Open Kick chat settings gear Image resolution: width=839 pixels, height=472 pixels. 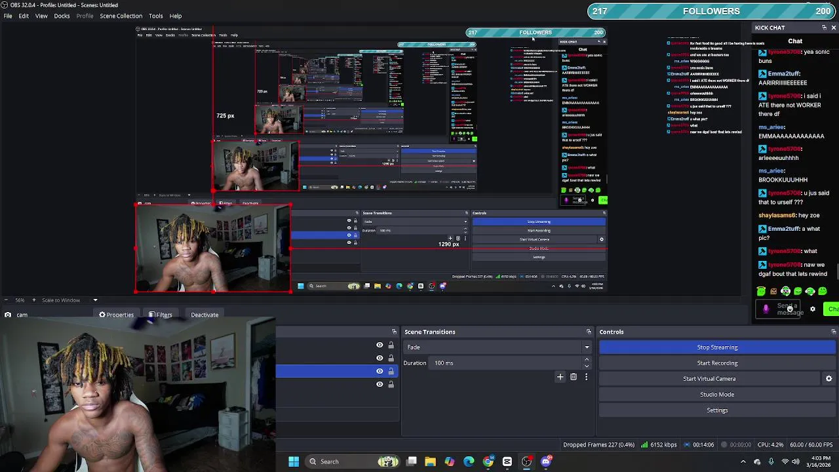(813, 309)
